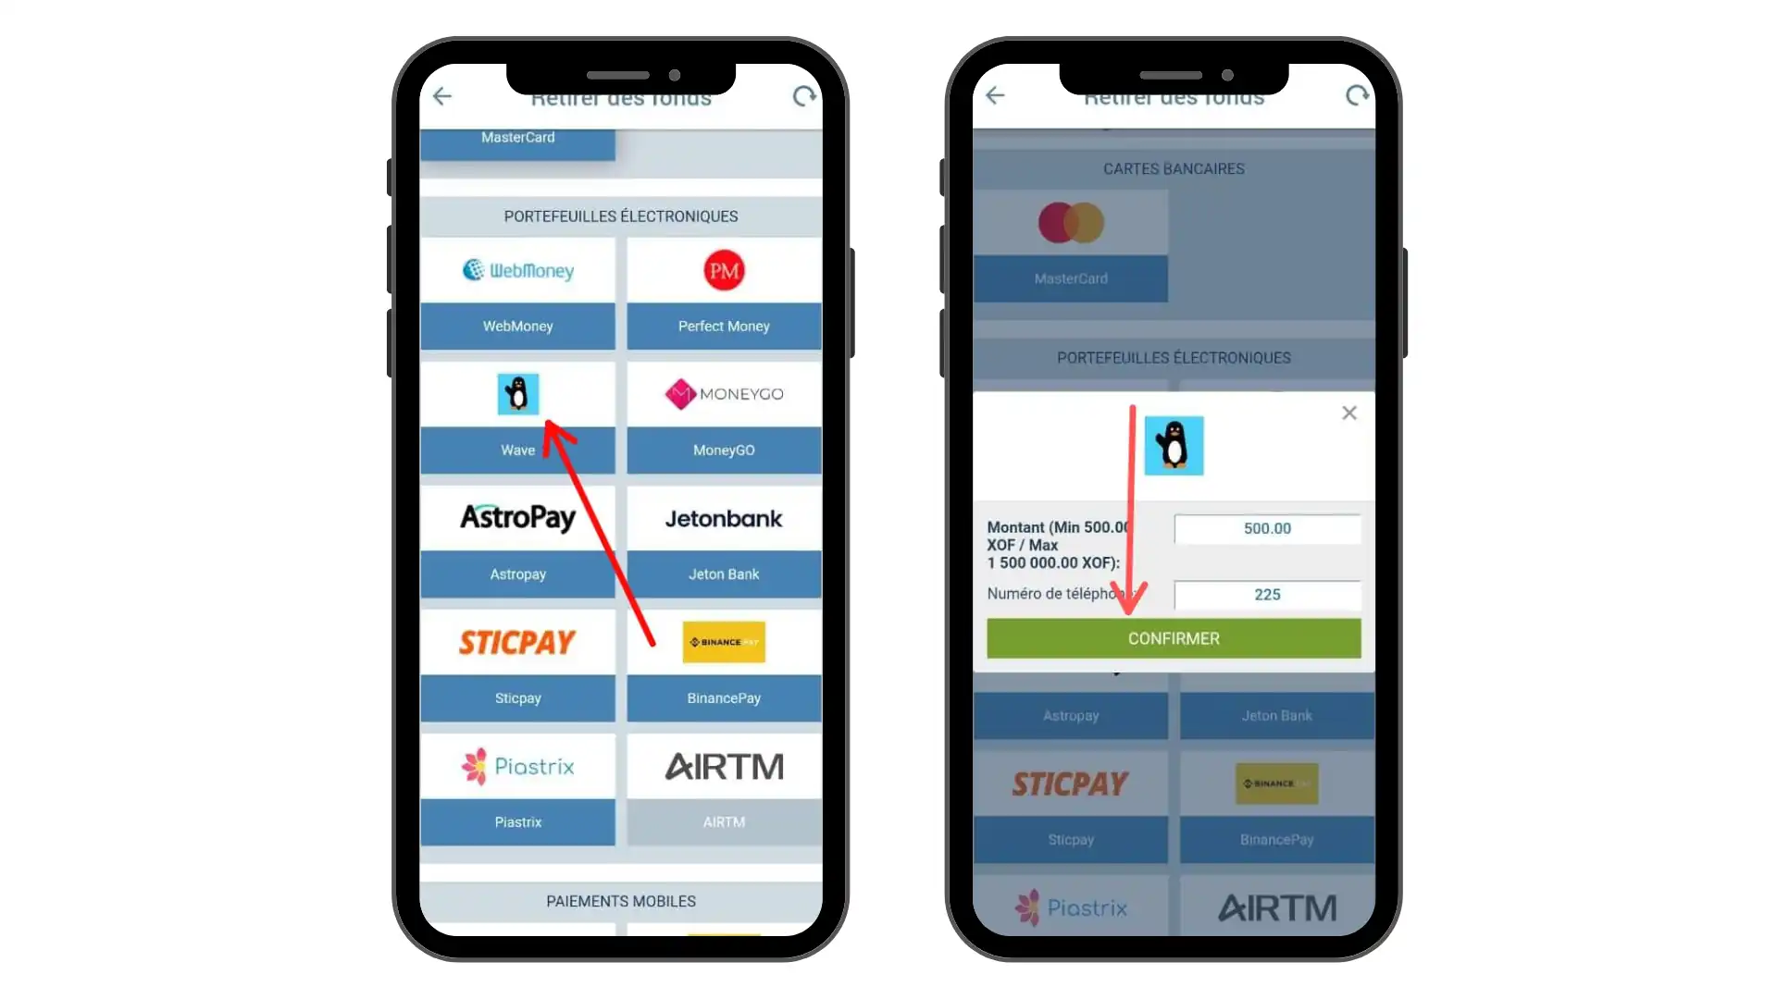The image size is (1777, 999).
Task: Select the BinancePay option
Action: (724, 697)
